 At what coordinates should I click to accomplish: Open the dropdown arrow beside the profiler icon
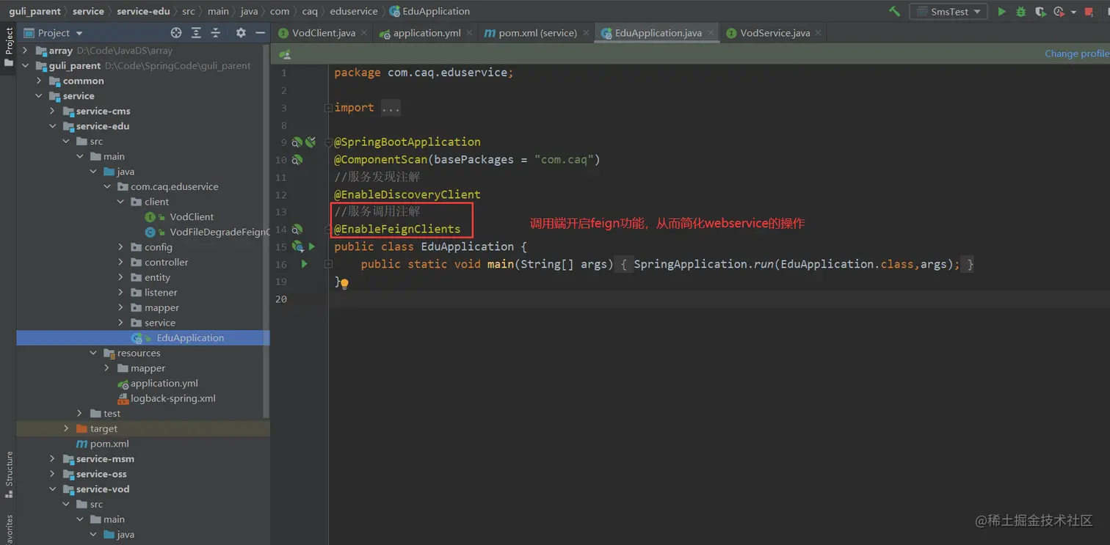(x=1073, y=12)
